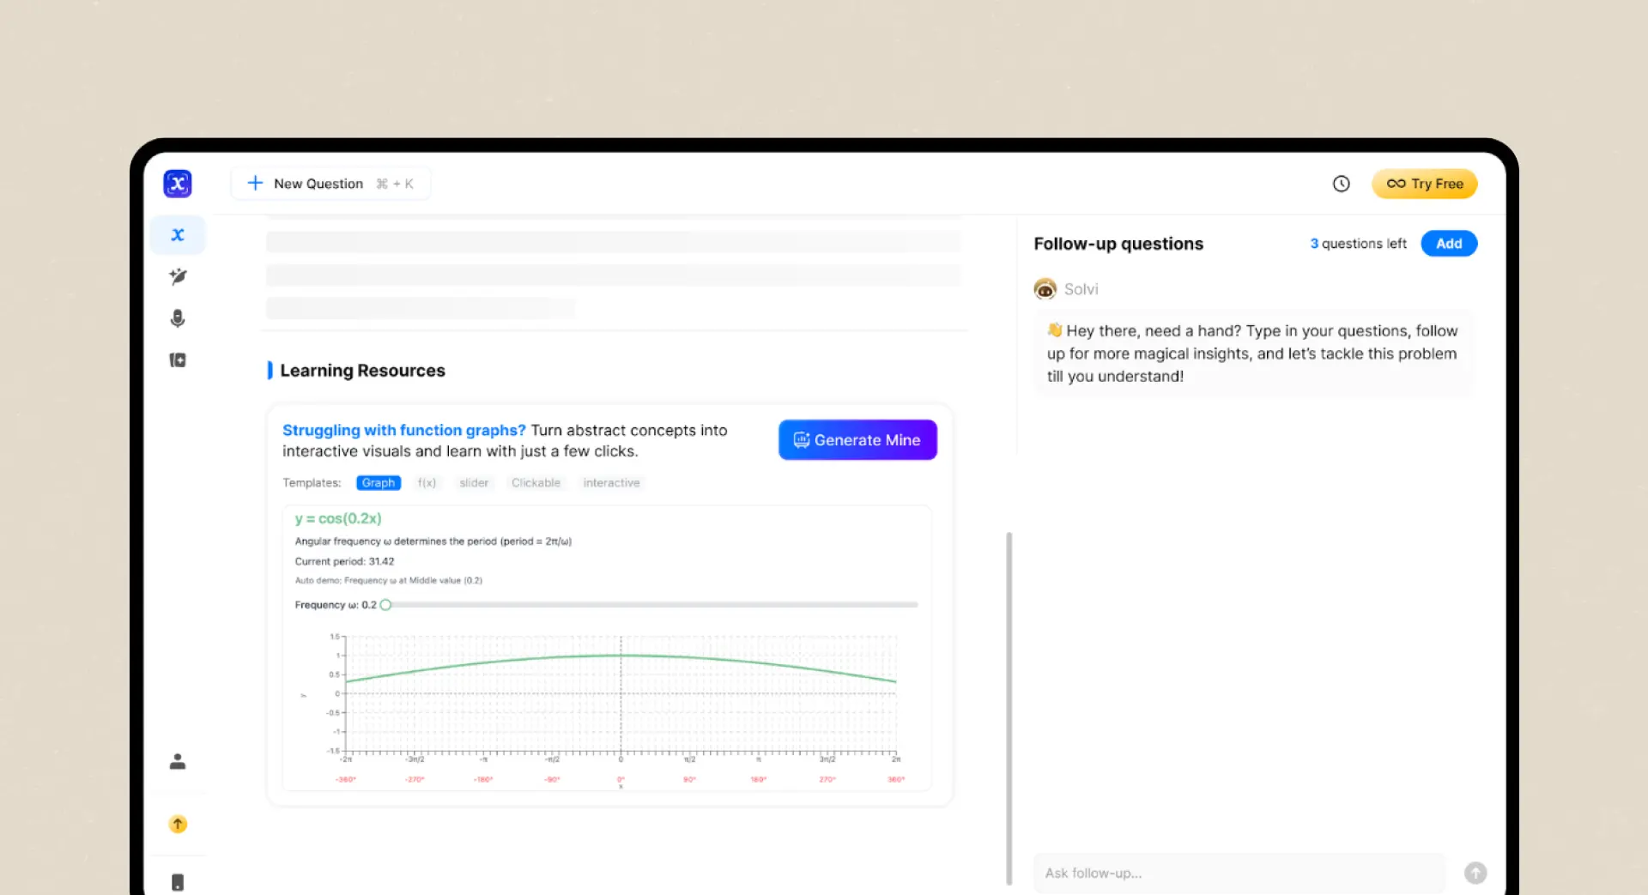Activate the microphone voice input icon
This screenshot has height=895, width=1648.
(x=178, y=318)
